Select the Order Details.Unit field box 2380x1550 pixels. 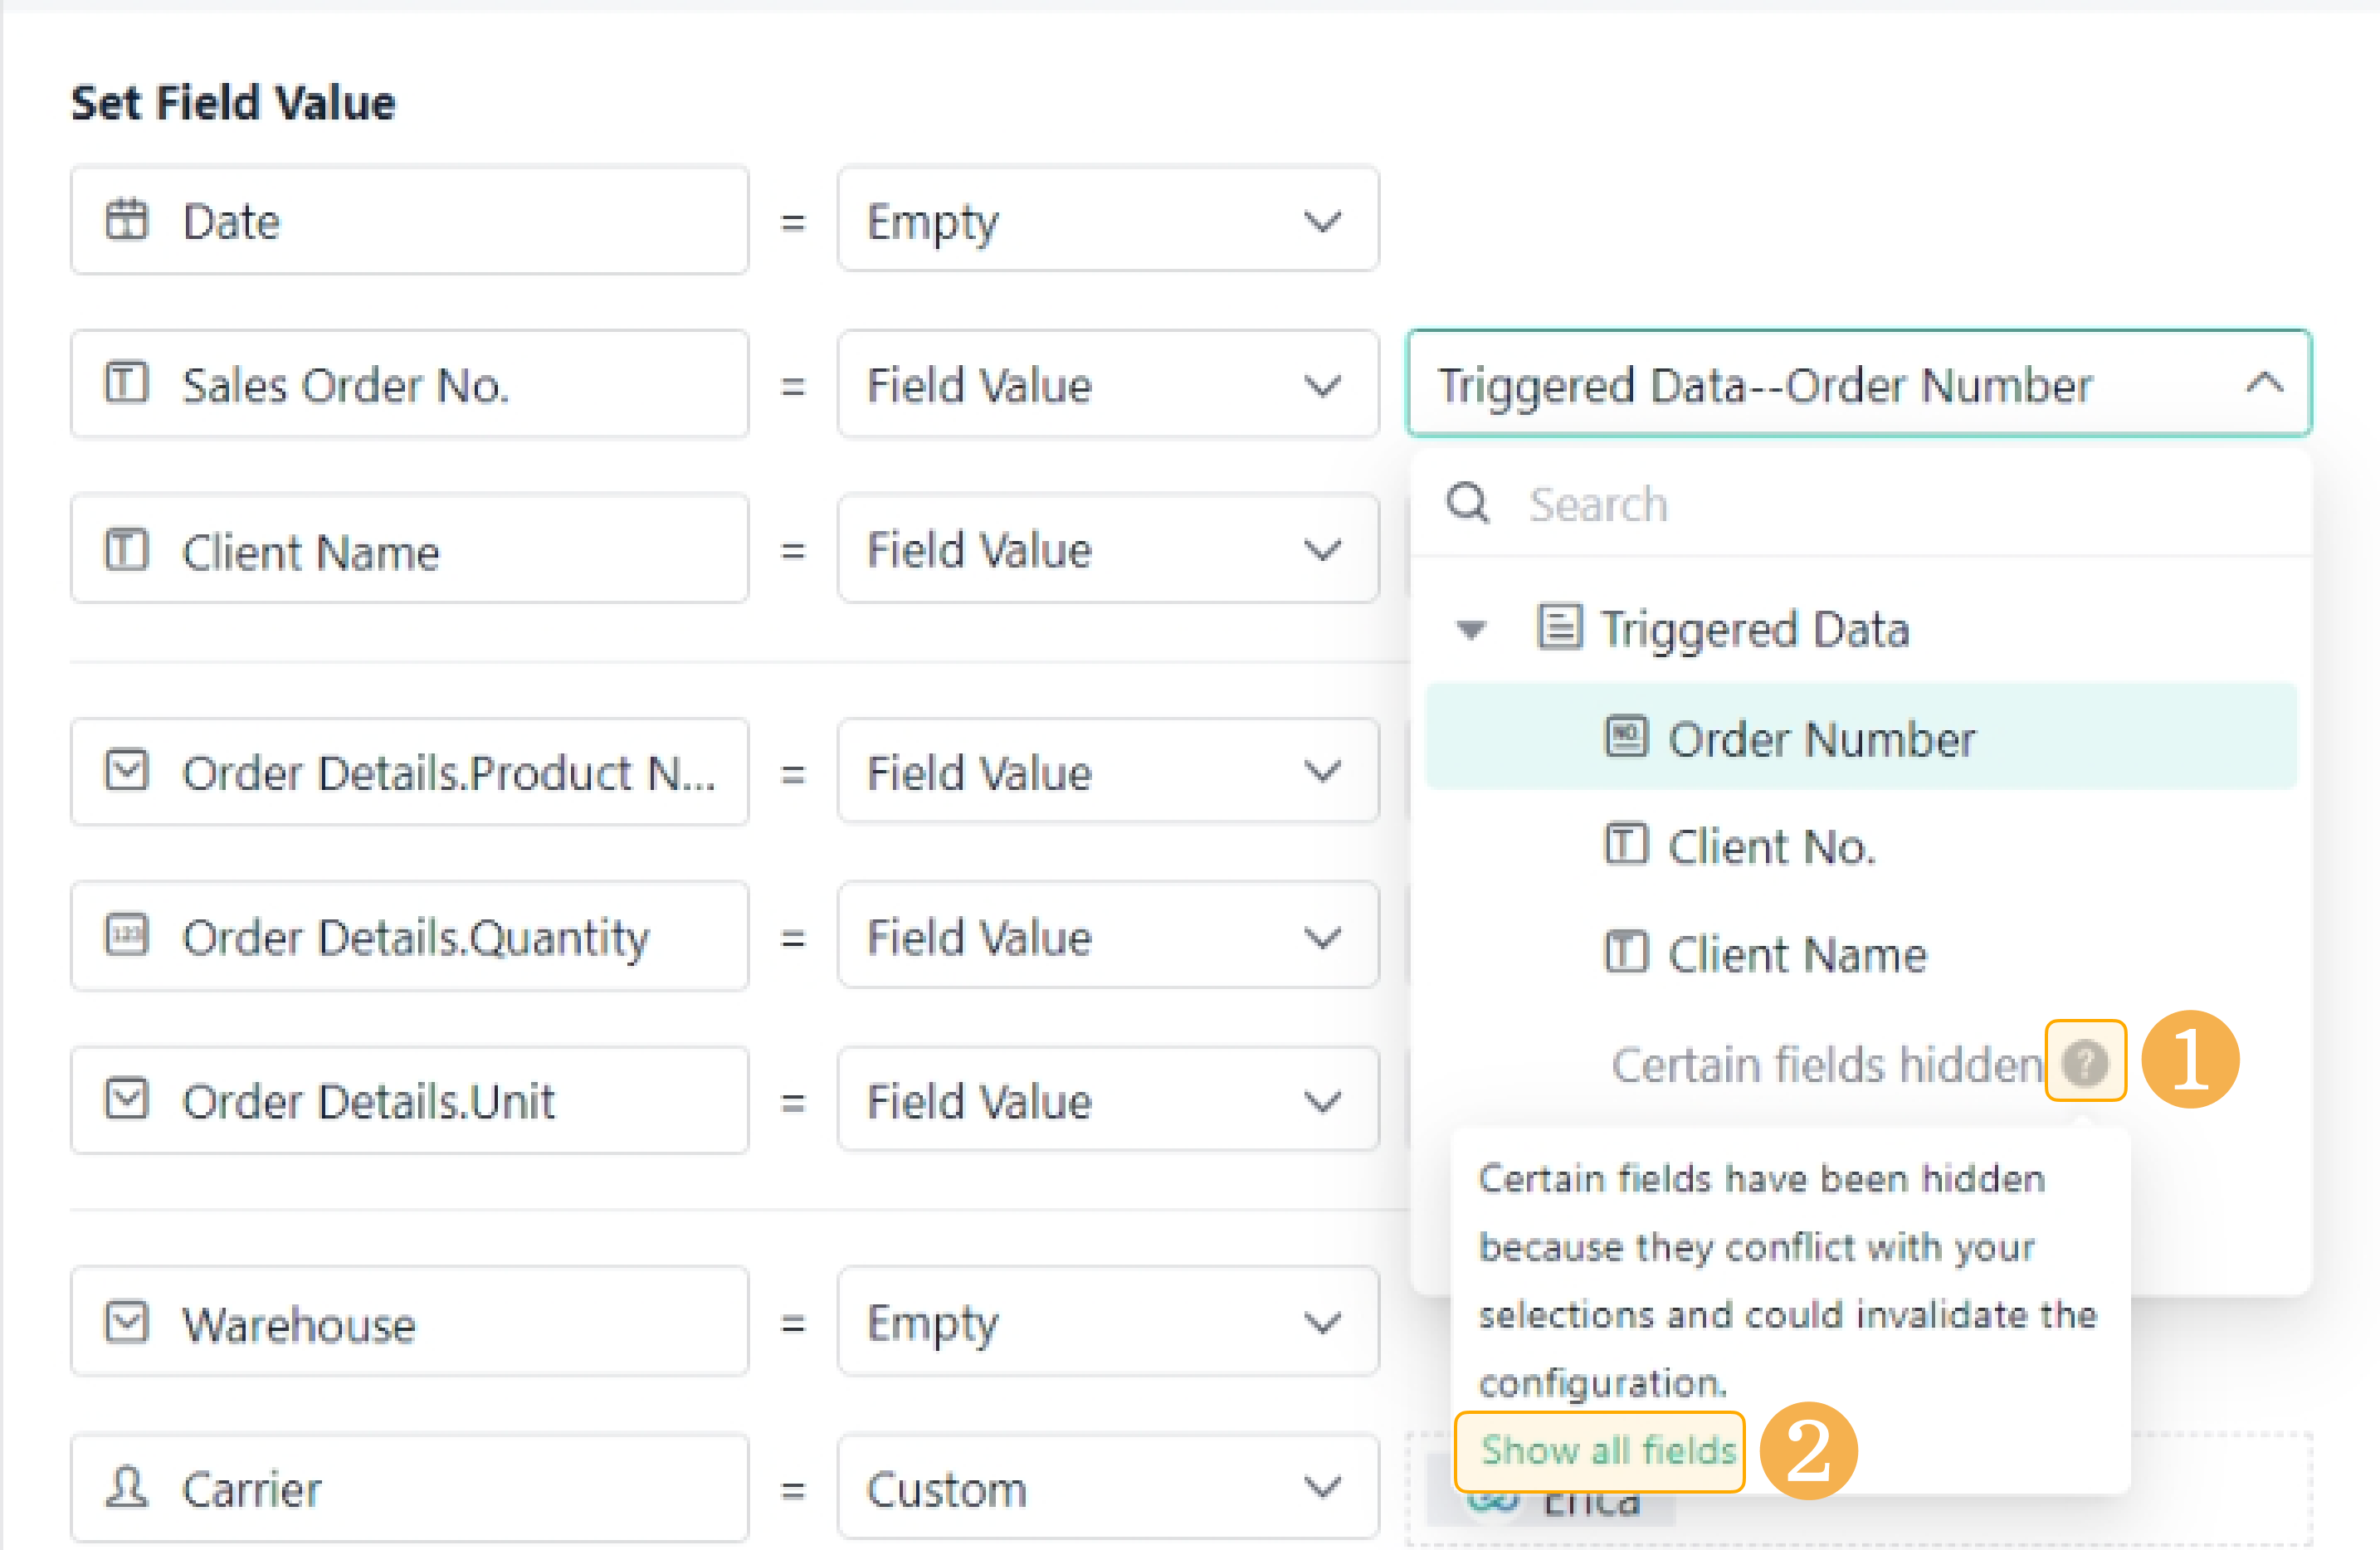[410, 1100]
